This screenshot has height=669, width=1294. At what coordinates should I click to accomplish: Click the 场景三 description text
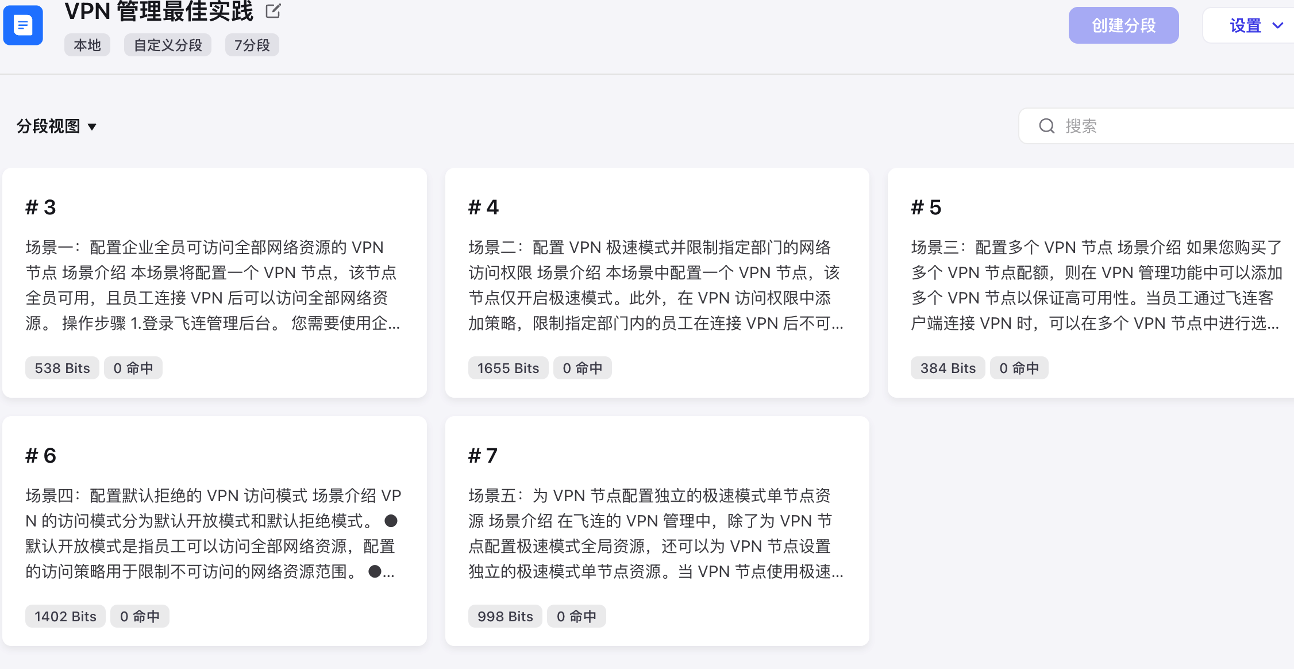1097,285
